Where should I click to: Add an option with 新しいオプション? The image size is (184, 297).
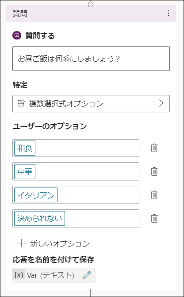(53, 244)
